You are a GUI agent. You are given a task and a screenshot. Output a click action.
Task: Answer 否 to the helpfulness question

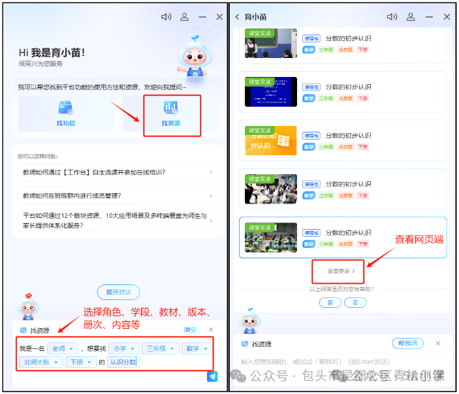point(355,303)
